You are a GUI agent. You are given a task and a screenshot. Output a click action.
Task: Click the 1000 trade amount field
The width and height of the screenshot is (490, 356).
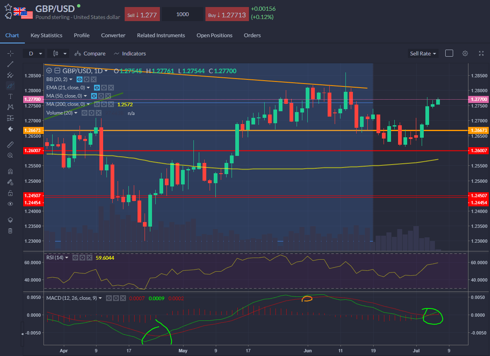183,14
